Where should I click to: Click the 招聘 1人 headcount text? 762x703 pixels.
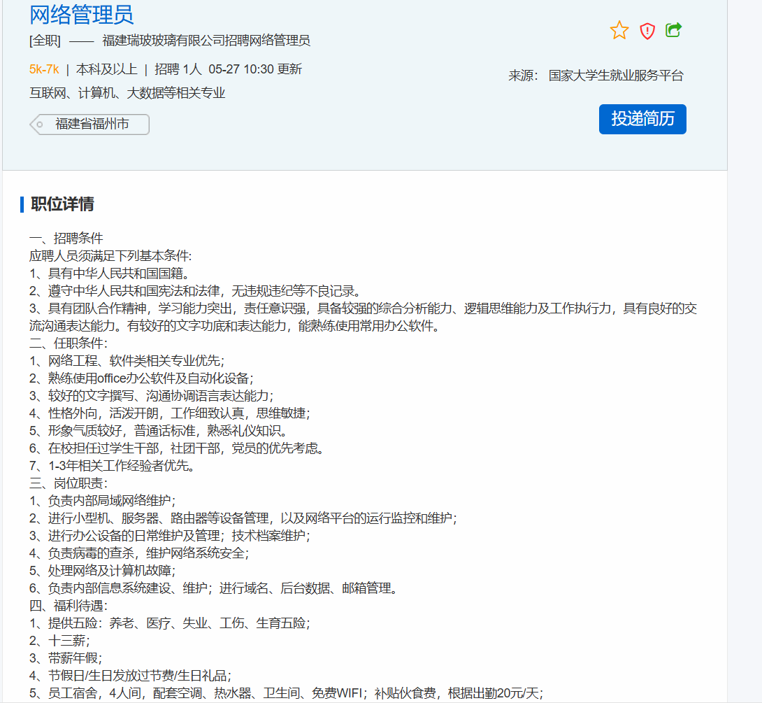178,69
